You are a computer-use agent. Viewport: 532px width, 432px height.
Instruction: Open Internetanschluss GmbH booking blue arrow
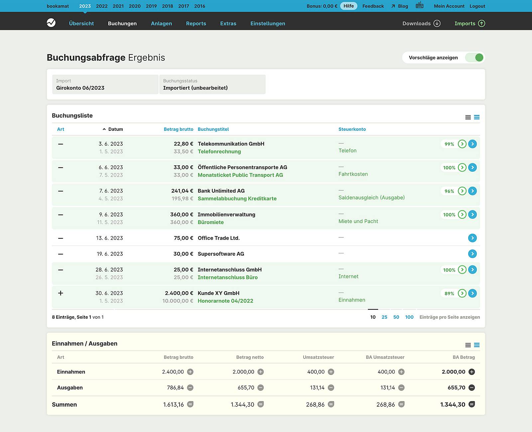(472, 270)
